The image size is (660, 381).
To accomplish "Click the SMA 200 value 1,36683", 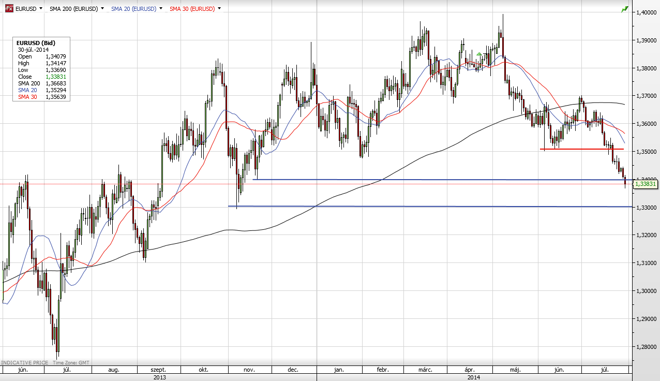I will pyautogui.click(x=56, y=83).
